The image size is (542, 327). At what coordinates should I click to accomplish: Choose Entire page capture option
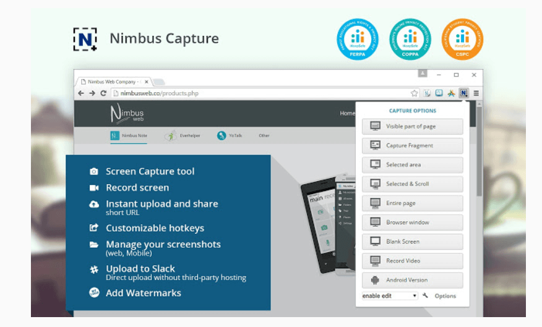click(412, 203)
